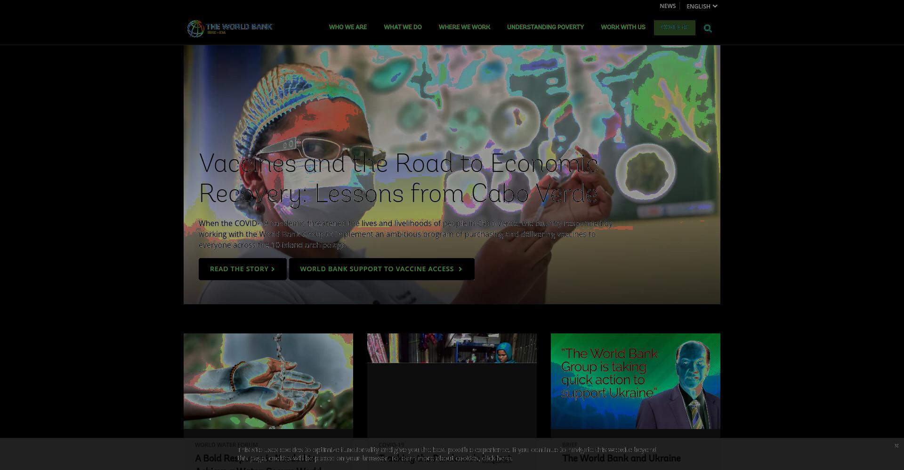Image resolution: width=904 pixels, height=470 pixels.
Task: Open the search magnifier icon
Action: coord(708,28)
